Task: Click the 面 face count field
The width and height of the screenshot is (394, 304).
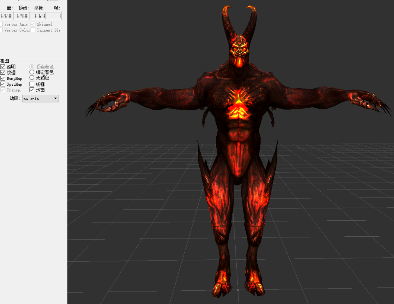Action: coord(6,16)
